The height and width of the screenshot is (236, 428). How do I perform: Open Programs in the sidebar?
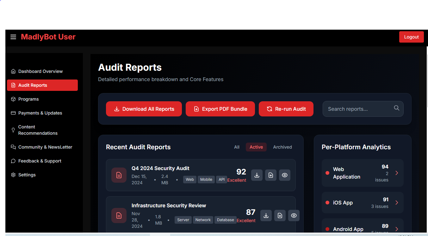pos(28,99)
